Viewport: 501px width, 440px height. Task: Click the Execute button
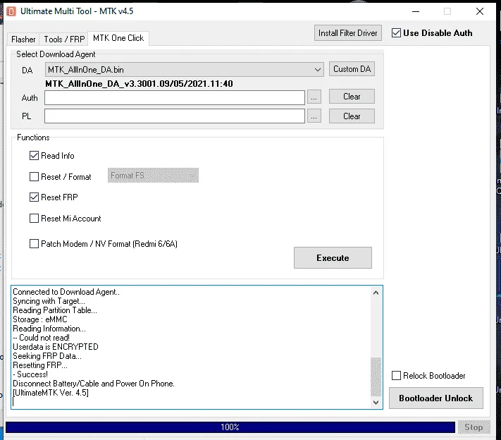(x=333, y=258)
